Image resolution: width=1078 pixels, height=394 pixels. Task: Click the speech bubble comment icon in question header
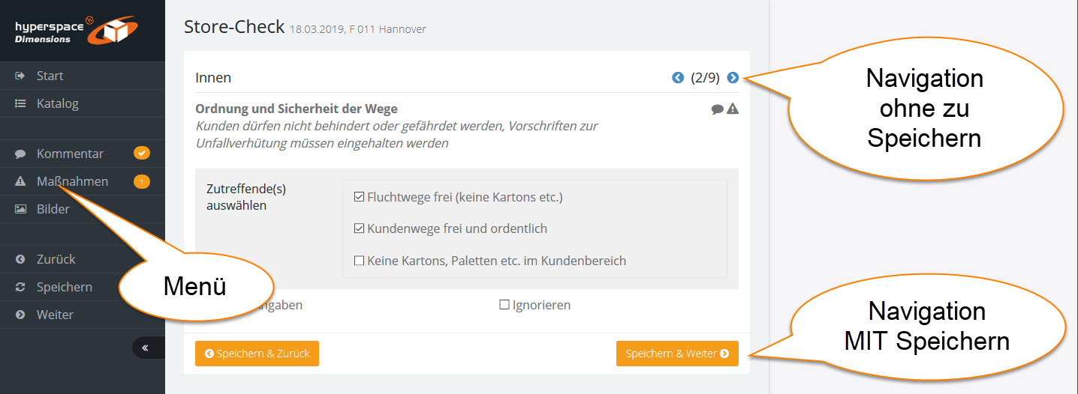point(718,109)
